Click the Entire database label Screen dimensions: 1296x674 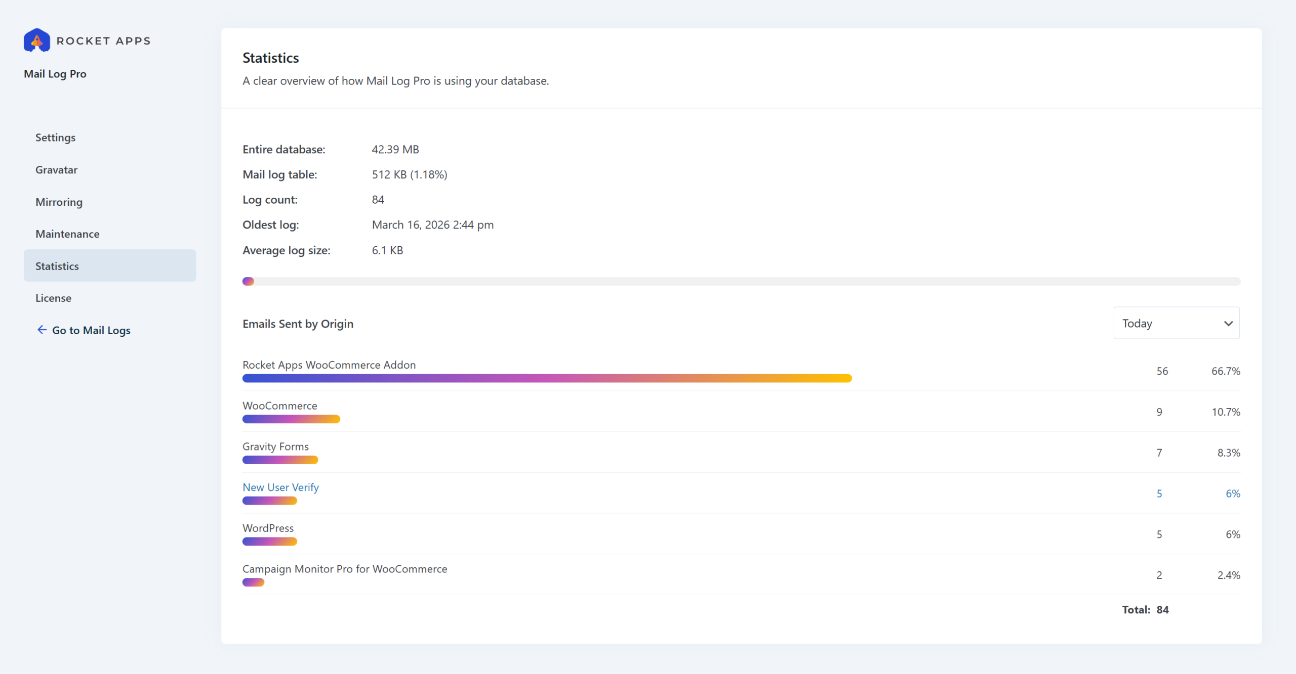coord(284,150)
